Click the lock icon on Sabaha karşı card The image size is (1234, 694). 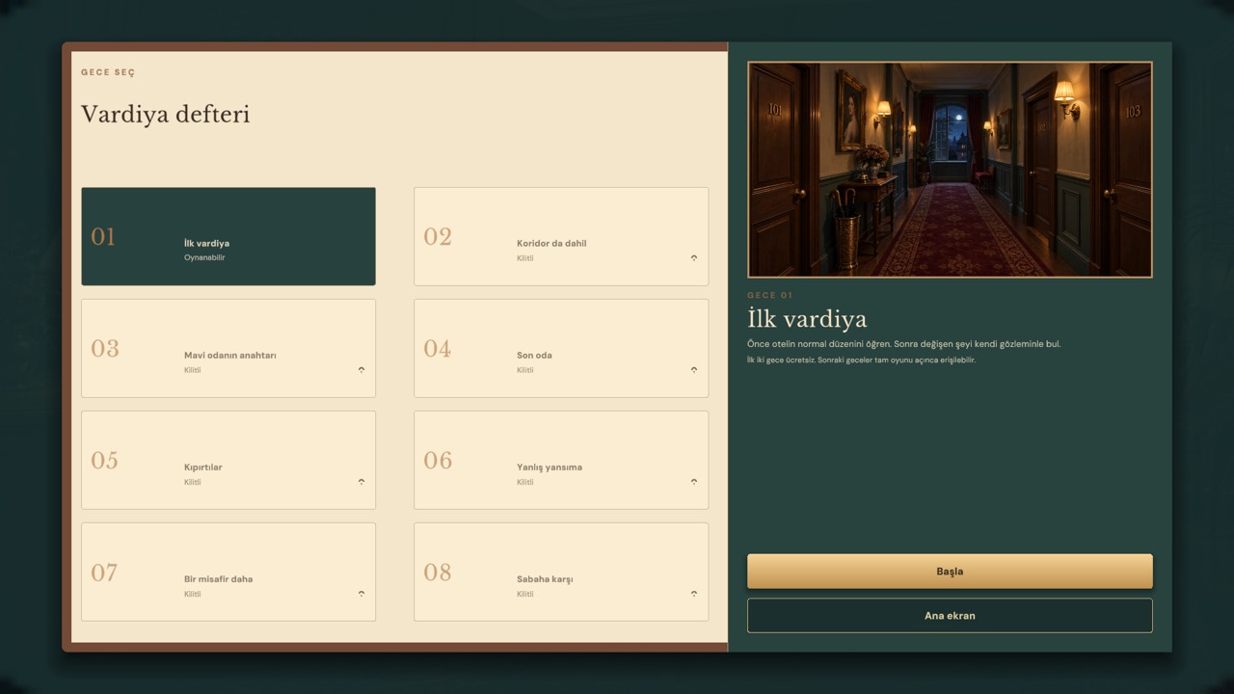(x=694, y=593)
